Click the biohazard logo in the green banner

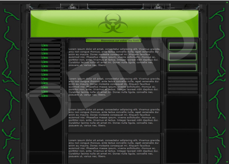(113, 23)
